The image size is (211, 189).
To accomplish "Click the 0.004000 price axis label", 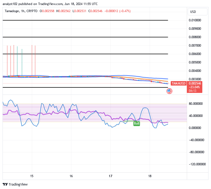I will tap(195, 71).
